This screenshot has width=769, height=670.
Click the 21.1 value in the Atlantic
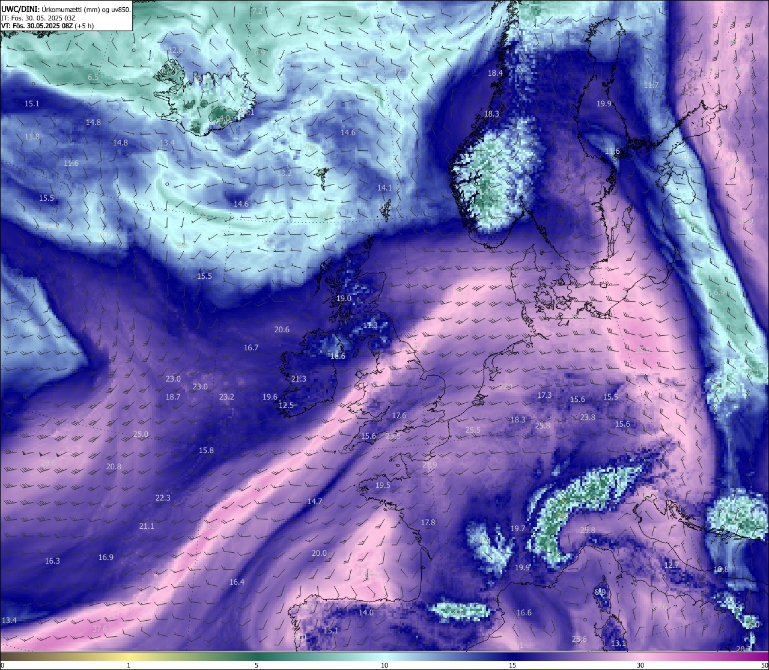[x=147, y=526]
